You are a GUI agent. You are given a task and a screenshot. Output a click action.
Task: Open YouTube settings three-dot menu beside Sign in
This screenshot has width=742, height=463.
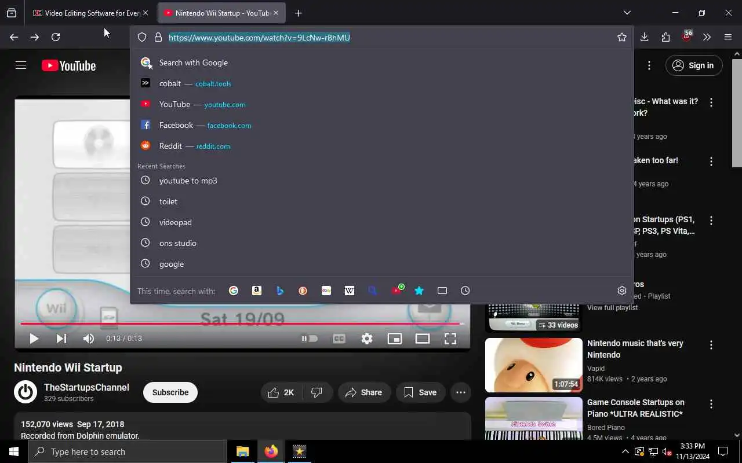point(649,65)
